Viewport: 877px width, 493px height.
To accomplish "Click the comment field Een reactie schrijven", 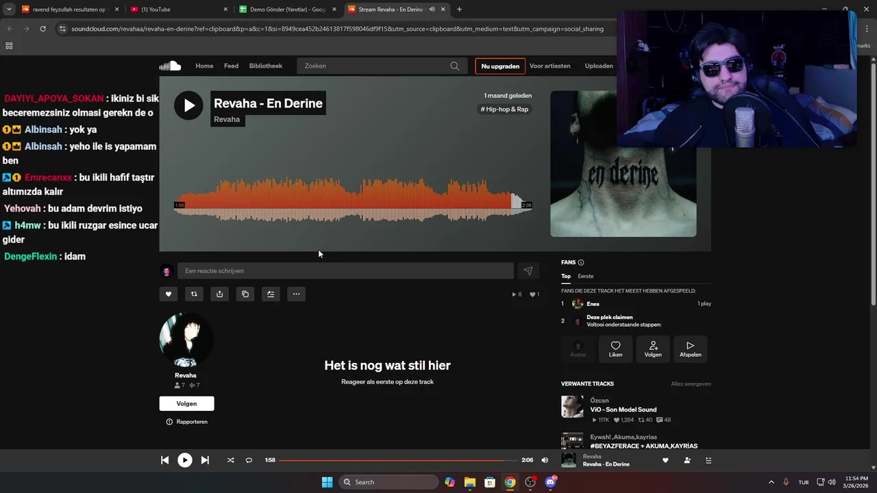I will 345,271.
